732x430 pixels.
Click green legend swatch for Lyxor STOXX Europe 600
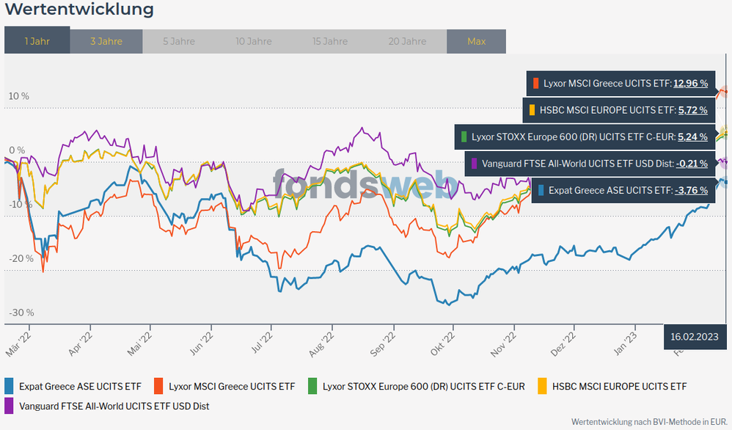[313, 386]
